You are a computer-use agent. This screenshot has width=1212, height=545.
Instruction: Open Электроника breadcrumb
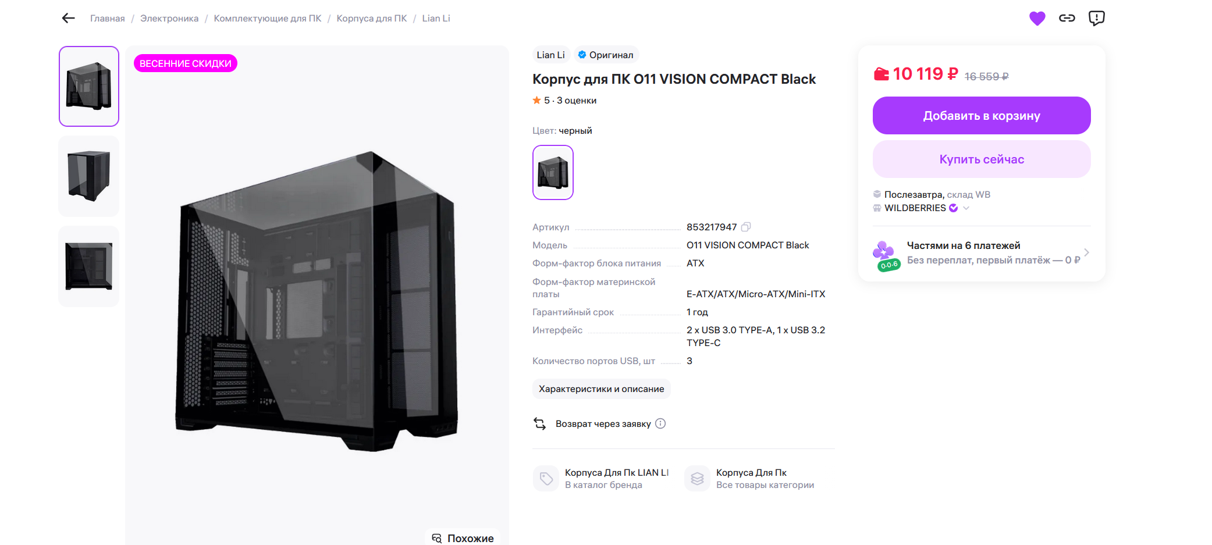[169, 19]
